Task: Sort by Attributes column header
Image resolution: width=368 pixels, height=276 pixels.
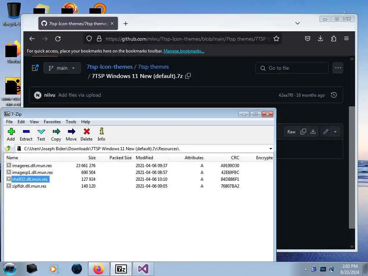Action: 188,158
